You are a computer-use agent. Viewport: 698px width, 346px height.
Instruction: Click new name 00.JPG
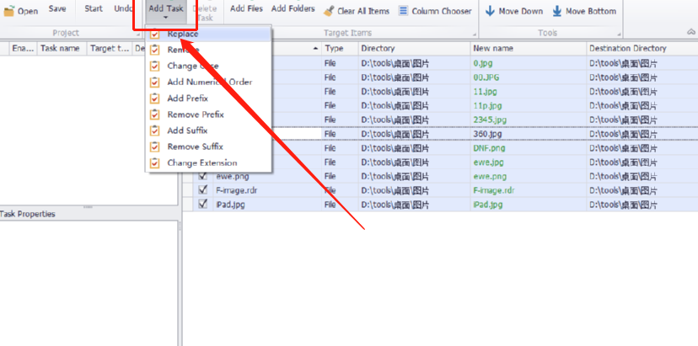point(486,77)
